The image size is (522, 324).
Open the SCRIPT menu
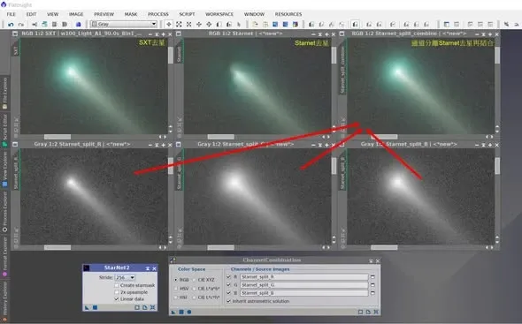[187, 14]
